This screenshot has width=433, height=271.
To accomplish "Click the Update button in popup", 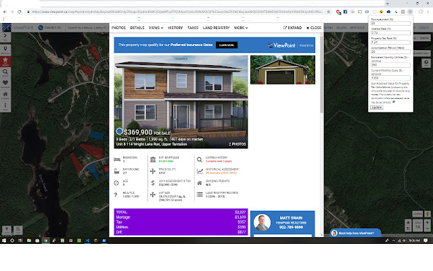I will 377,107.
